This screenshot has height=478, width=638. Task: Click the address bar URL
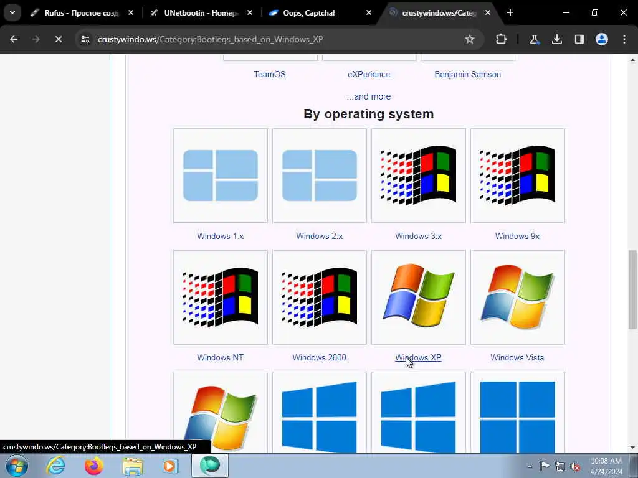tap(210, 39)
